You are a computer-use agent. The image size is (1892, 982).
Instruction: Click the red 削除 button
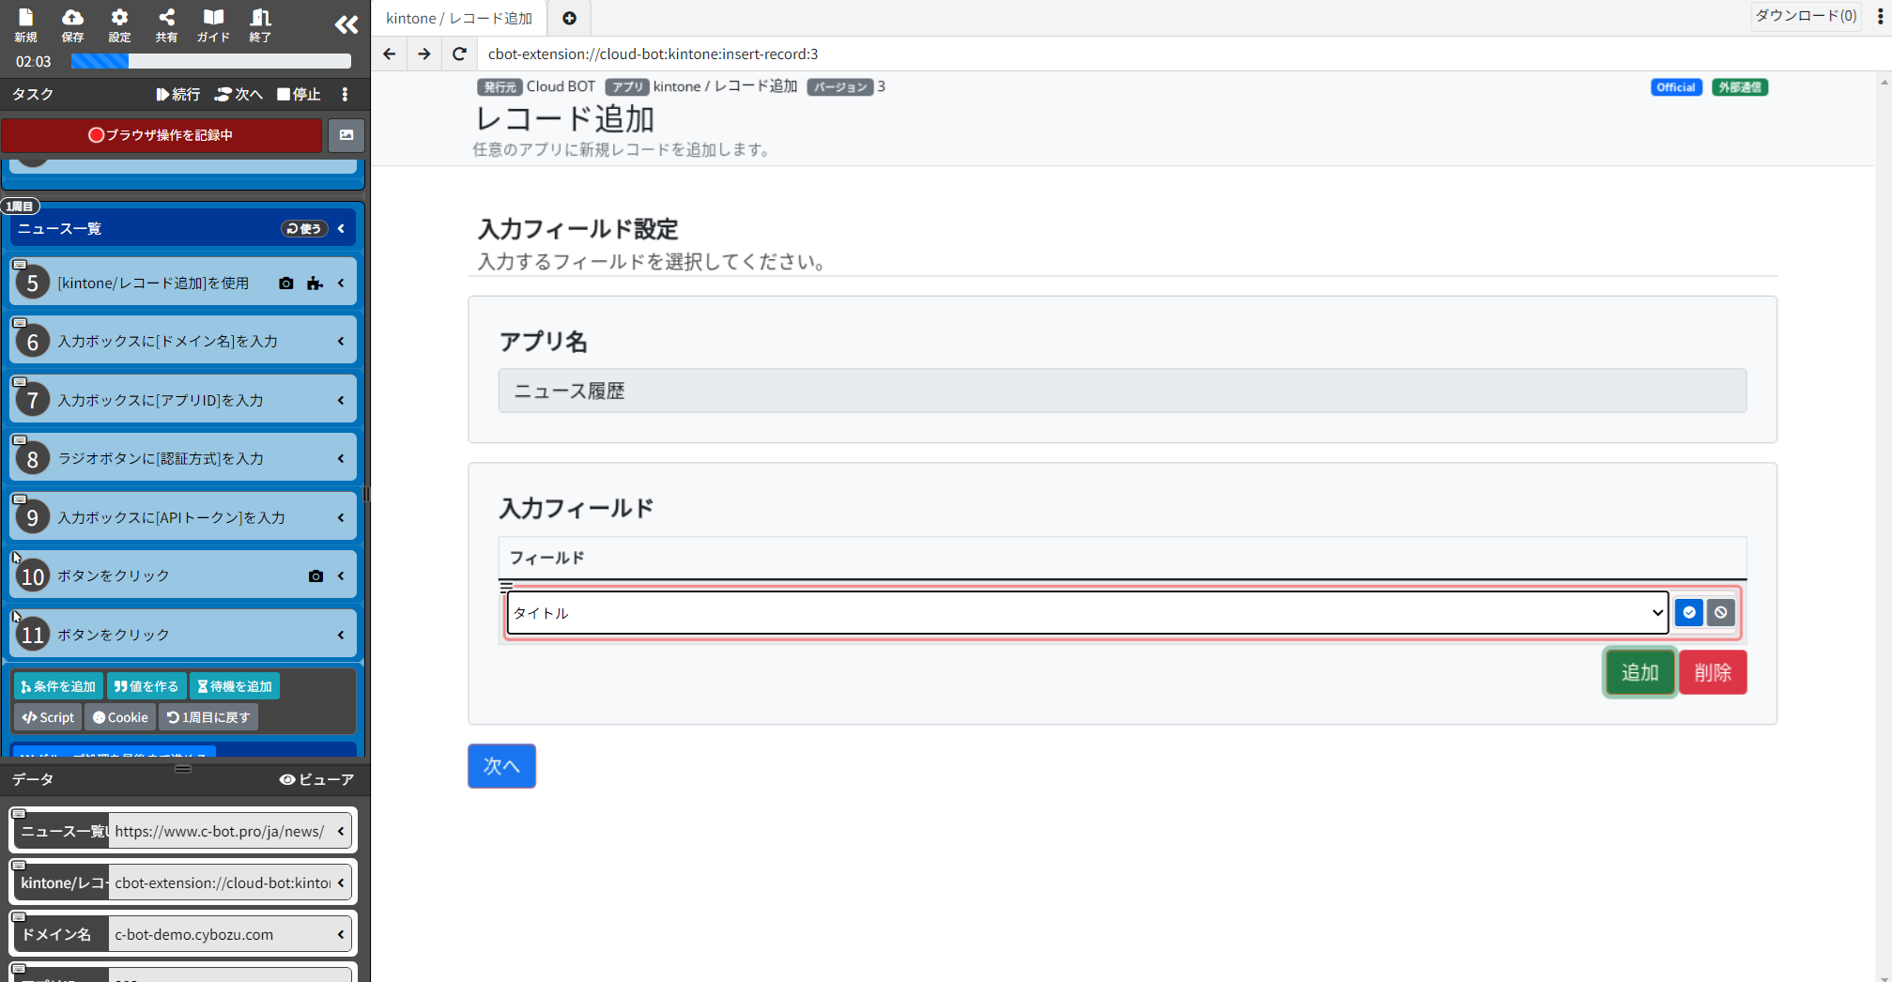click(1713, 672)
